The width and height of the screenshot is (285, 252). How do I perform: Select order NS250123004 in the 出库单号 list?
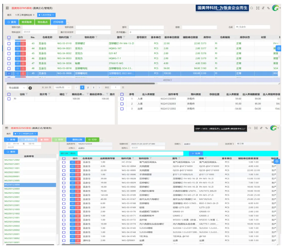(13, 185)
